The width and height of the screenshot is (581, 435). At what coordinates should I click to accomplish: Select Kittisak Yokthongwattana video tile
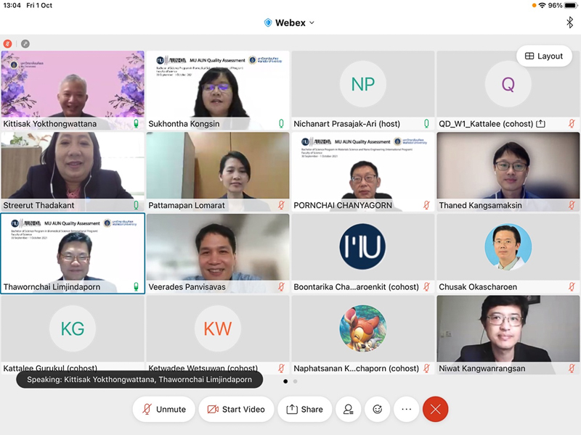tap(73, 84)
